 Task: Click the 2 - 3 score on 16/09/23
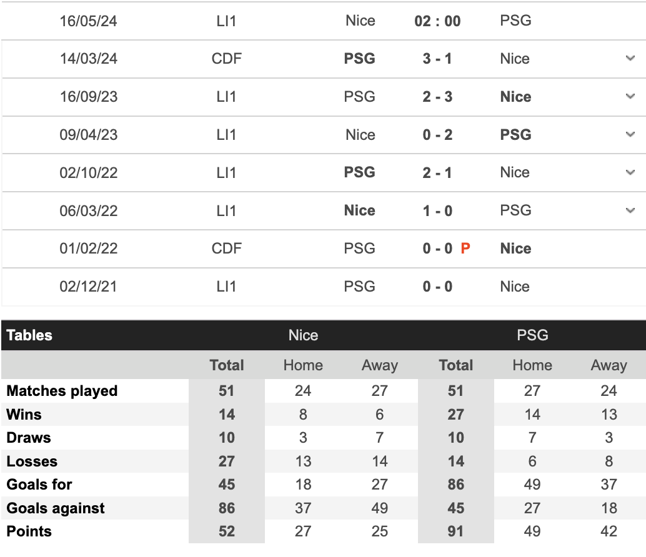[x=437, y=97]
